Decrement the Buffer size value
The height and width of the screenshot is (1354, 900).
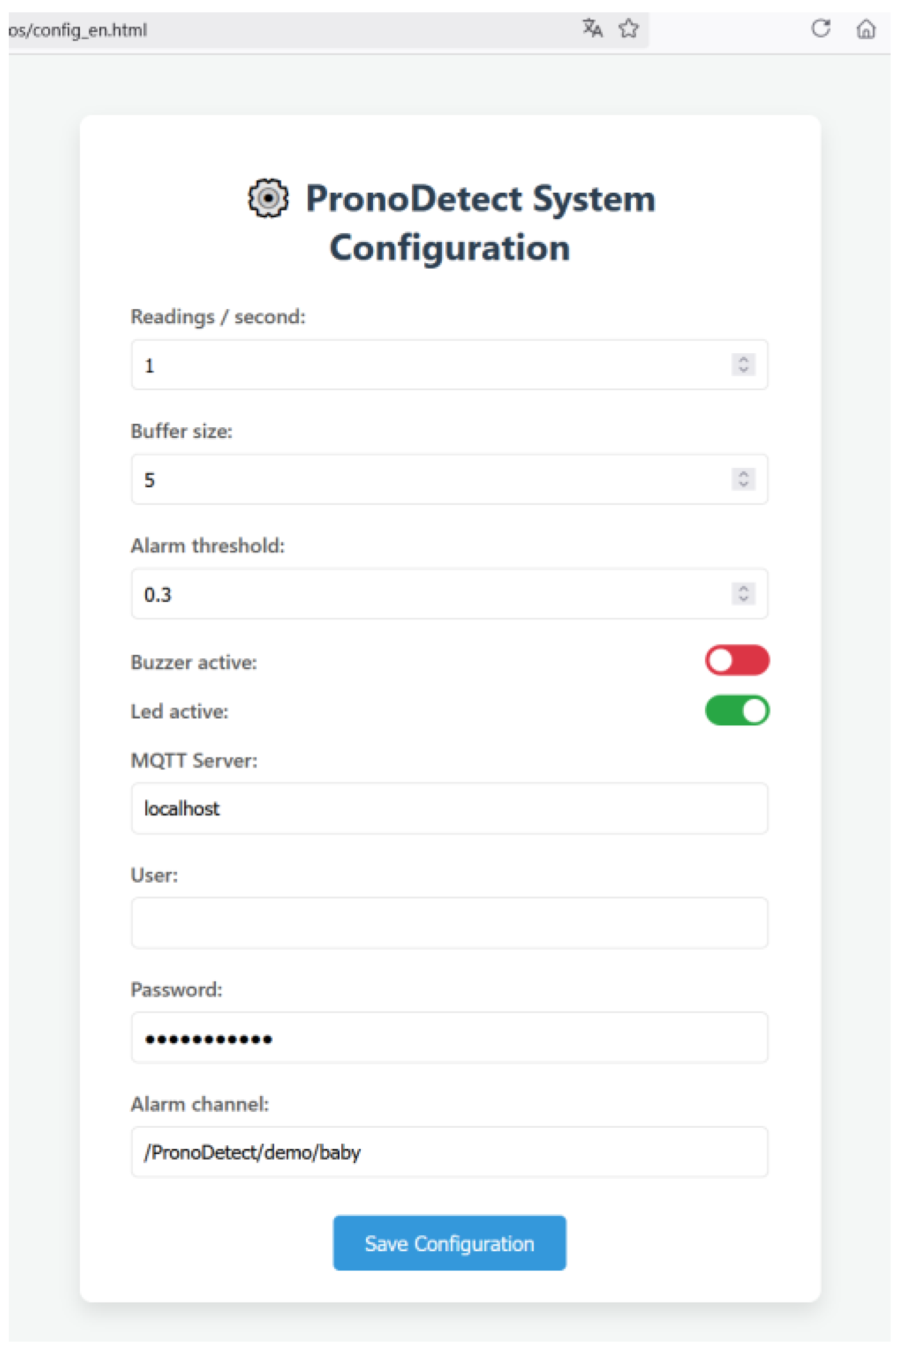coord(744,484)
